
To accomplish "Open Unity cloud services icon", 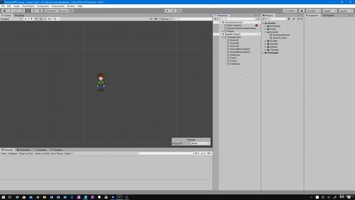I will pyautogui.click(x=302, y=11).
